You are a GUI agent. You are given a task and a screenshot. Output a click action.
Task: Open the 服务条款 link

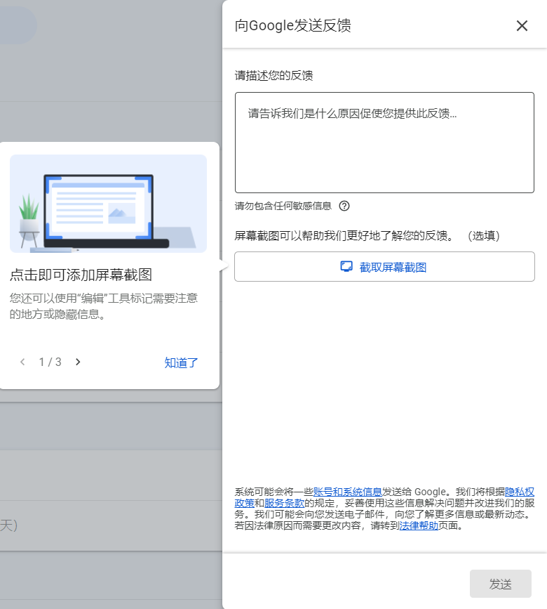pos(284,503)
